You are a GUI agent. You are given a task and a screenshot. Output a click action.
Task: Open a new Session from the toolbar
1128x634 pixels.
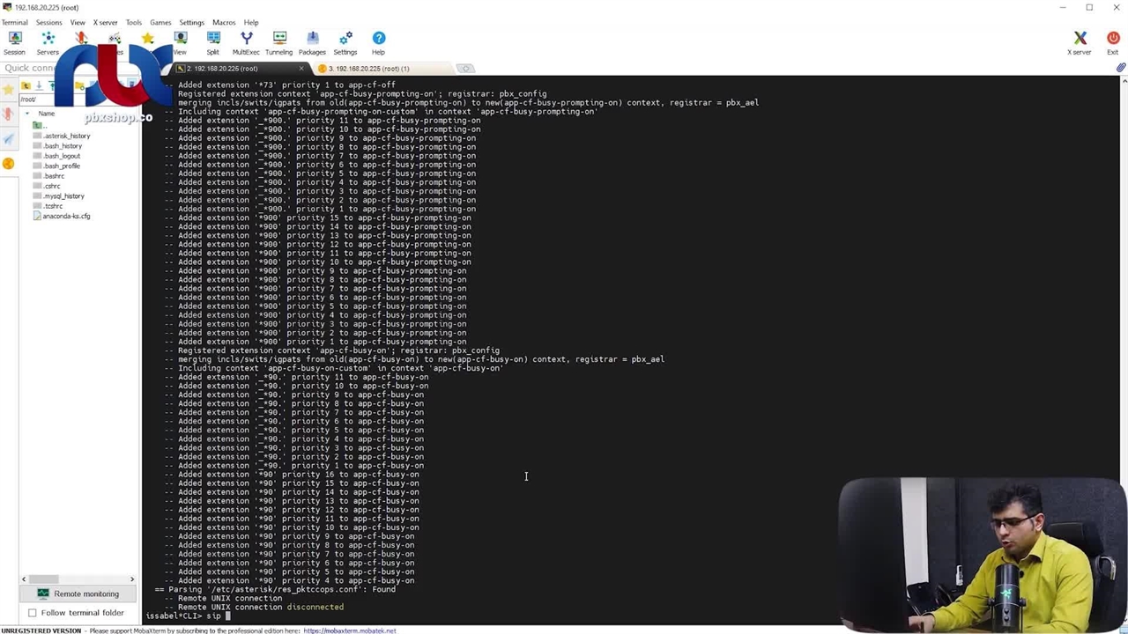14,42
